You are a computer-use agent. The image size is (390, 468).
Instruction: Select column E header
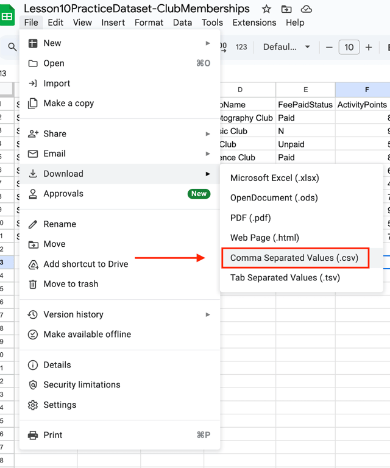tap(305, 90)
